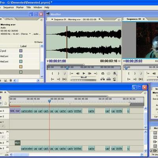This screenshot has height=158, width=158.
Task: Open the Marker menu
Action: tap(20, 8)
